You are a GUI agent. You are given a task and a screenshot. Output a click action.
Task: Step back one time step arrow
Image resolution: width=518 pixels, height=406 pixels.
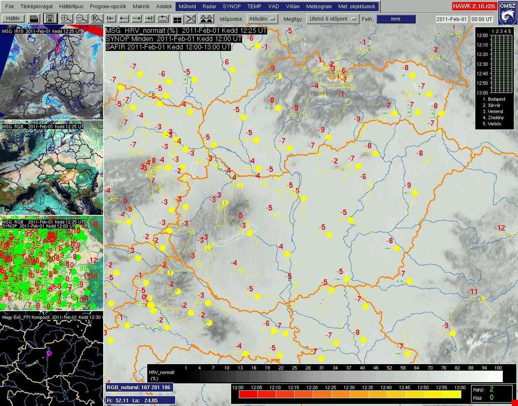(x=124, y=19)
